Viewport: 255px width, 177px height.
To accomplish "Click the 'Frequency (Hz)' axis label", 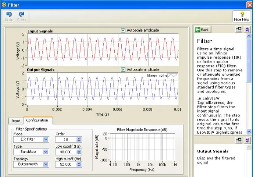I will click(142, 170).
